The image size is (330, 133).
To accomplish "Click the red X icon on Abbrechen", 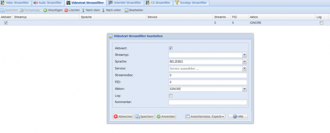I will coord(116,116).
